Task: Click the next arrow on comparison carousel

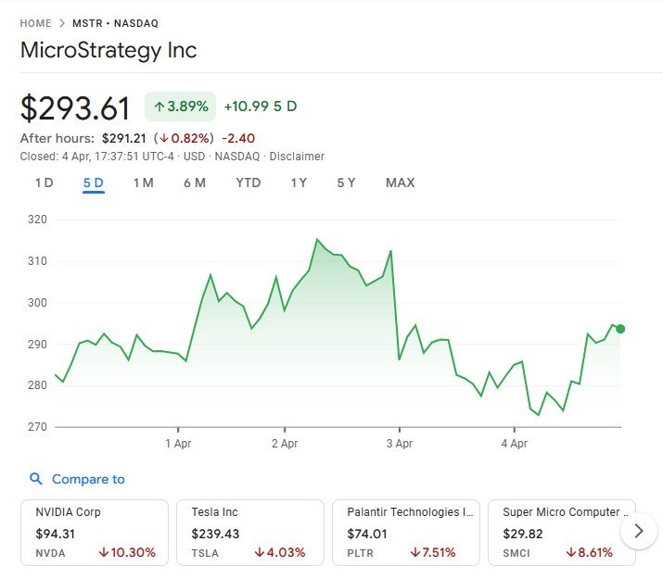Action: pyautogui.click(x=638, y=531)
